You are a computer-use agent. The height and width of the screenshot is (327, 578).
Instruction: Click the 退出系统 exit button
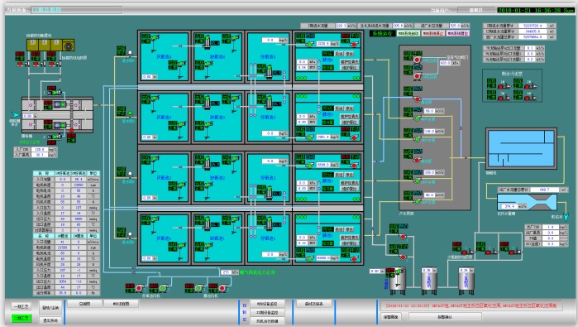[x=50, y=320]
